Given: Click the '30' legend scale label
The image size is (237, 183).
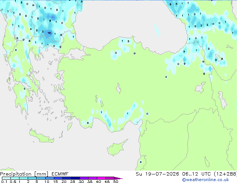Looking at the screenshot, I should pos(81,182).
